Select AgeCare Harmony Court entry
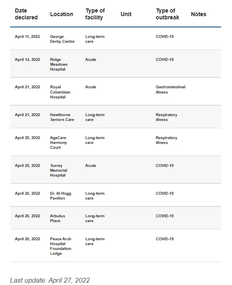 pyautogui.click(x=58, y=143)
